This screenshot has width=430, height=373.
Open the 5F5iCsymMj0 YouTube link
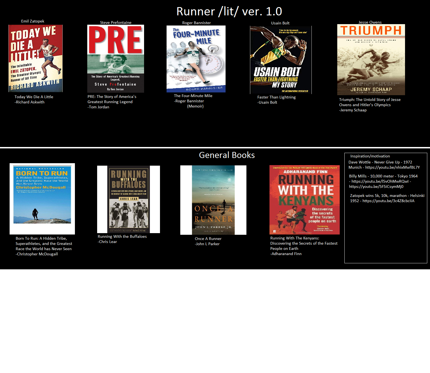tap(376, 187)
